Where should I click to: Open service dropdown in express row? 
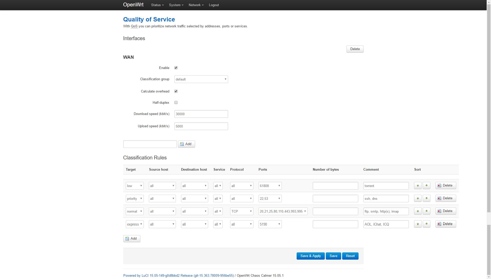[218, 224]
